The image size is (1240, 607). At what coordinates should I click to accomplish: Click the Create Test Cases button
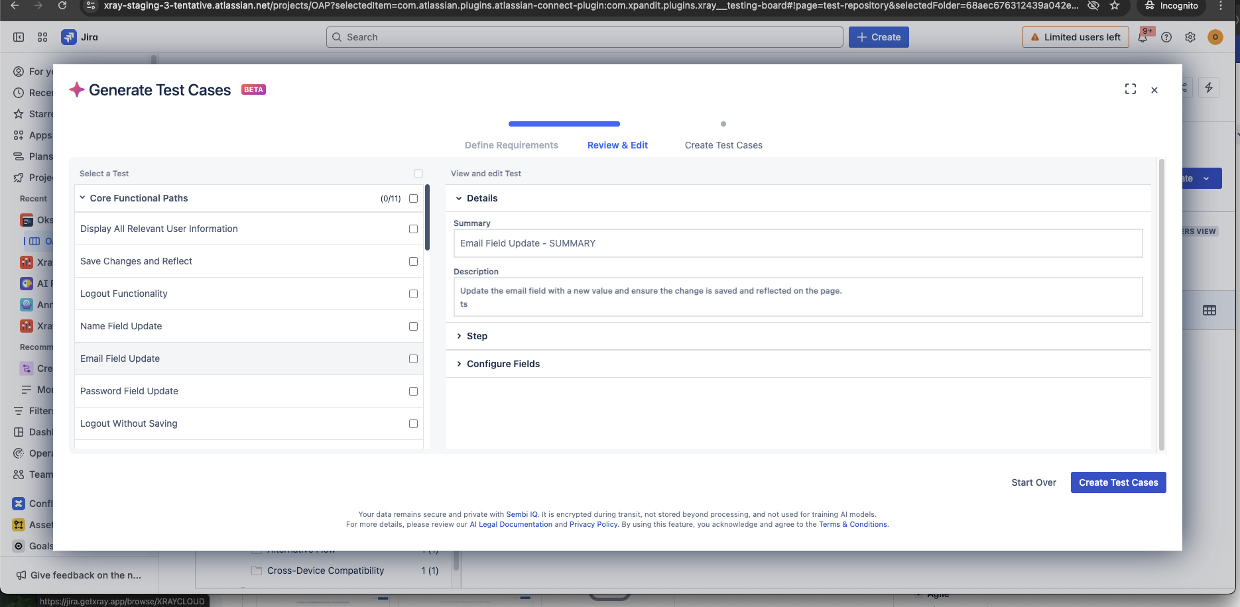click(1118, 482)
